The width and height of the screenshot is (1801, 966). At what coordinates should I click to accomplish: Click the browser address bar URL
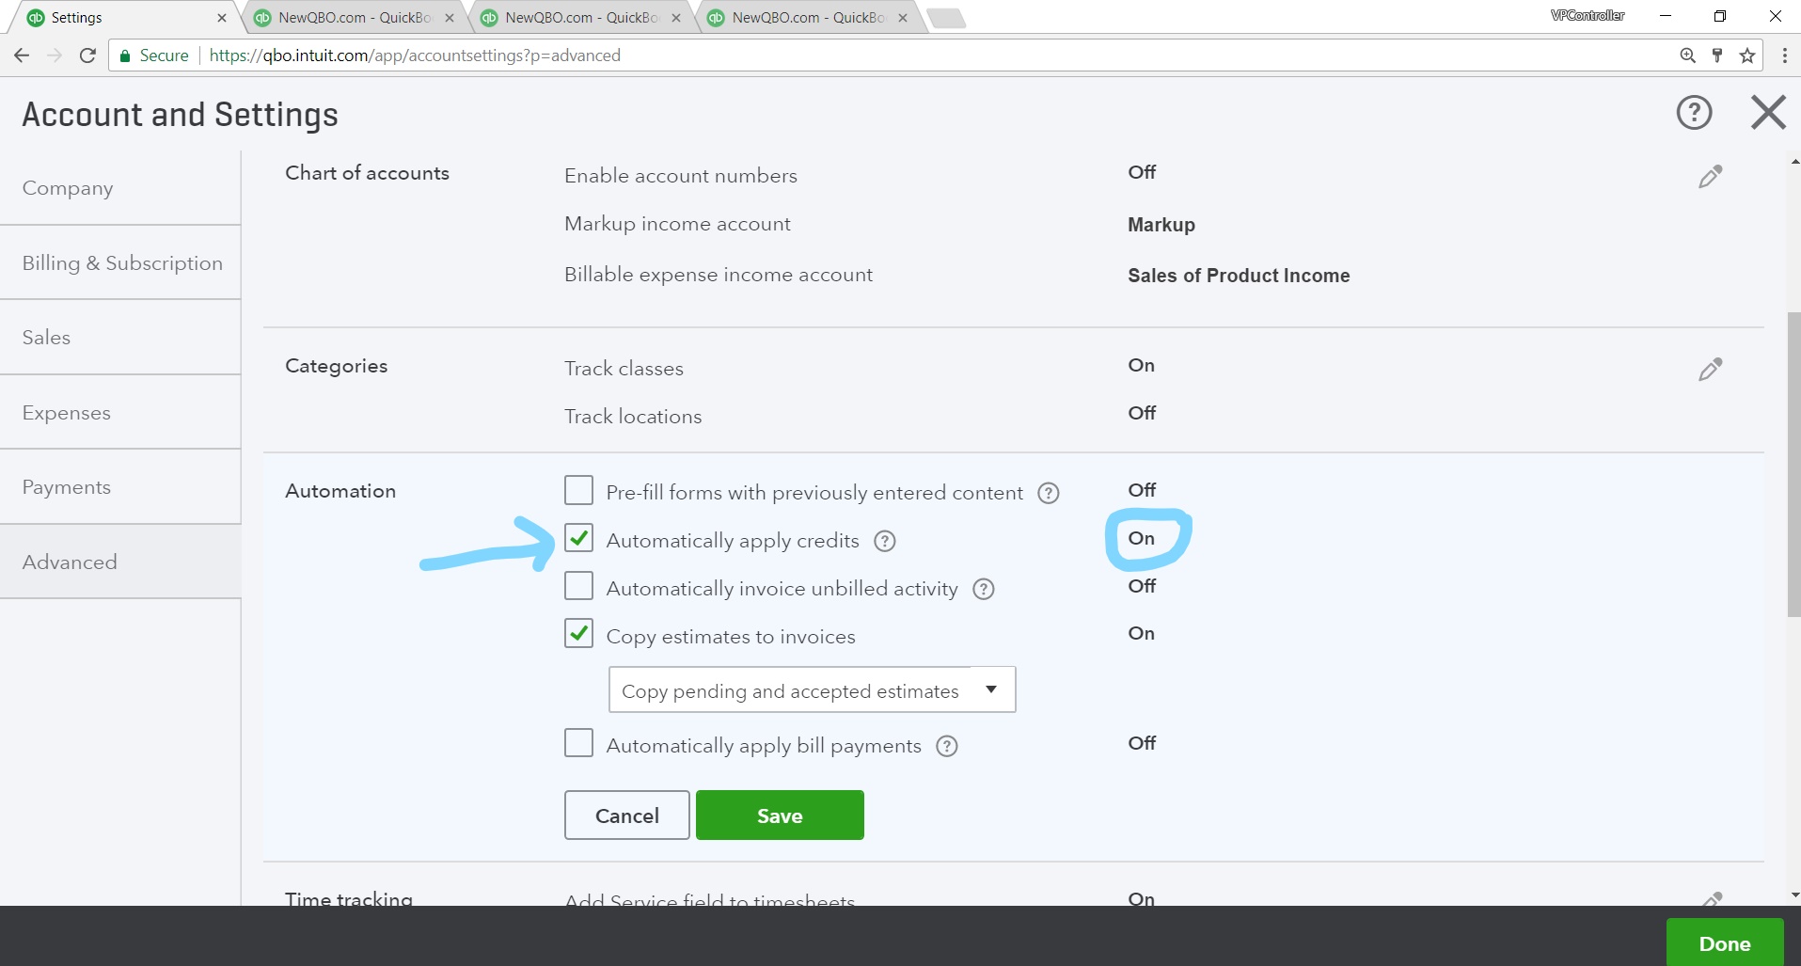click(x=414, y=55)
